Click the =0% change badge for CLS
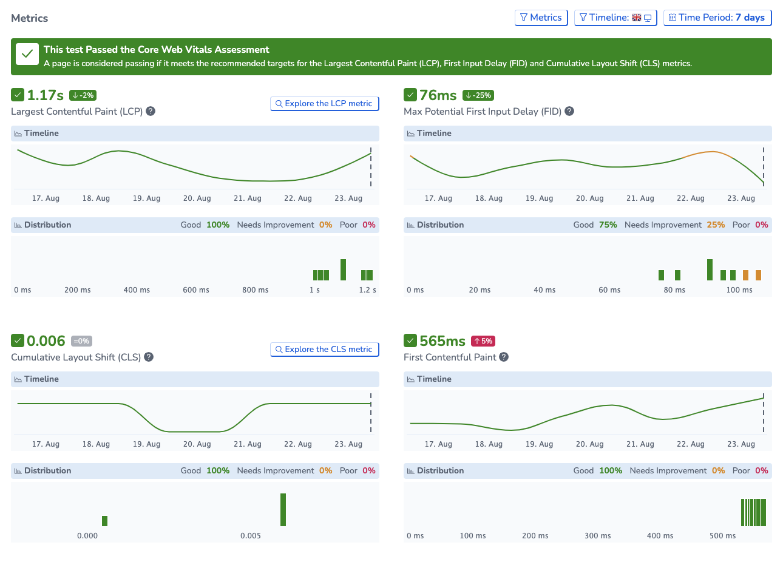783x562 pixels. pos(81,341)
